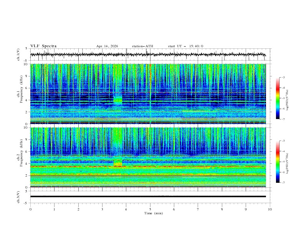The image size is (304, 235).
Task: Click the date 'Apr. 14, 2026'
Action: (107, 46)
